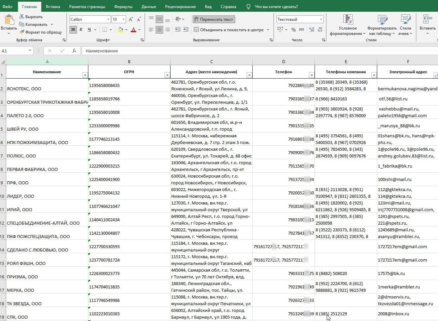Open the font size 10 dropdown
The width and height of the screenshot is (438, 321).
(x=124, y=19)
